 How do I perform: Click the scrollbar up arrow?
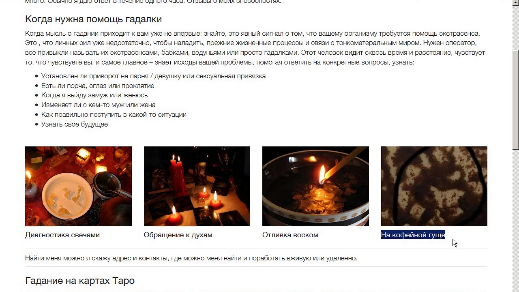(x=515, y=3)
